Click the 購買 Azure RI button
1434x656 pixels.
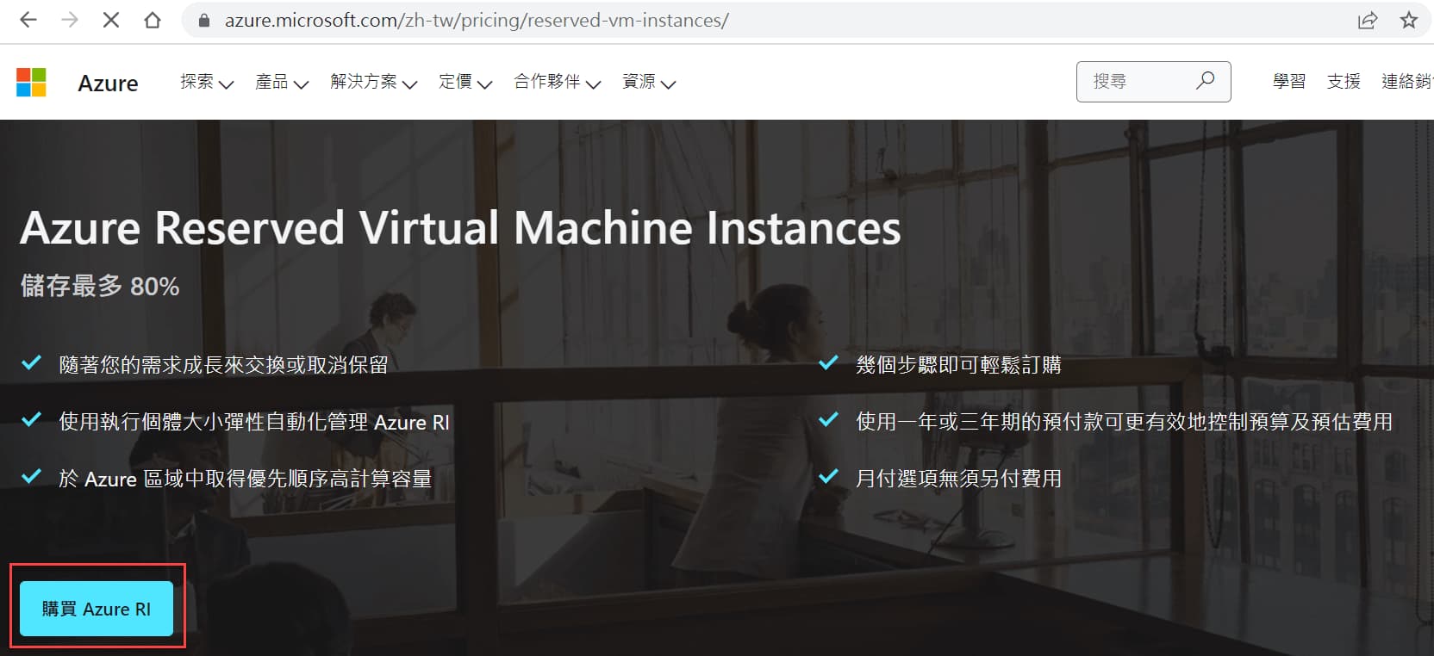pyautogui.click(x=97, y=609)
